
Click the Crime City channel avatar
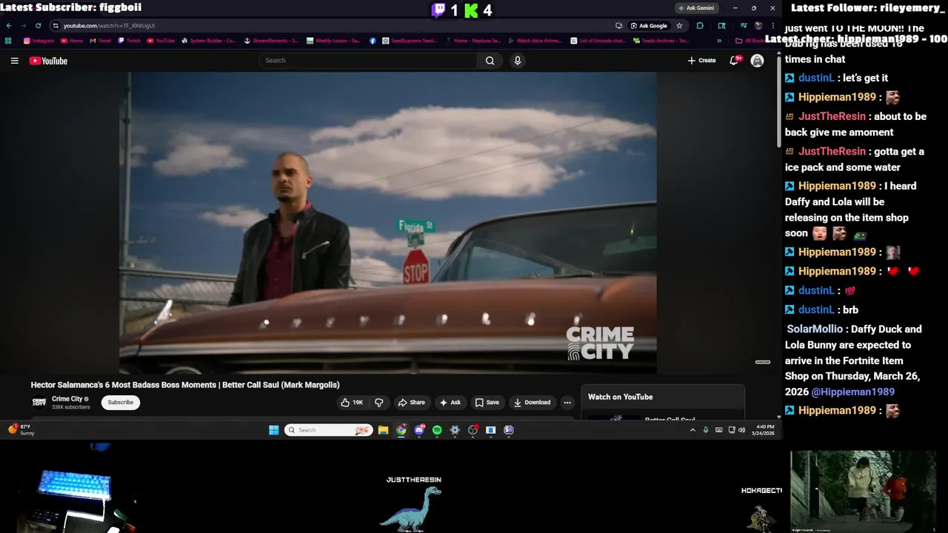click(x=39, y=403)
